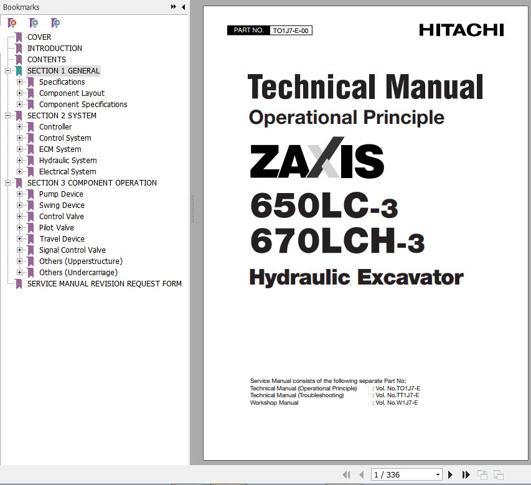Viewport: 531px width, 485px height.
Task: Expand the Pilot Valve bookmark
Action: click(x=19, y=228)
